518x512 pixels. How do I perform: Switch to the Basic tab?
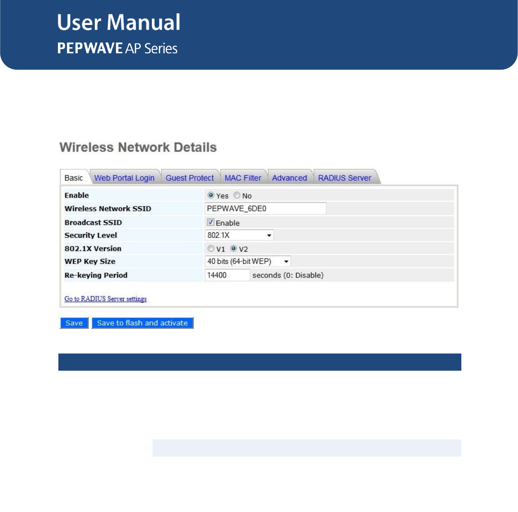tap(74, 178)
